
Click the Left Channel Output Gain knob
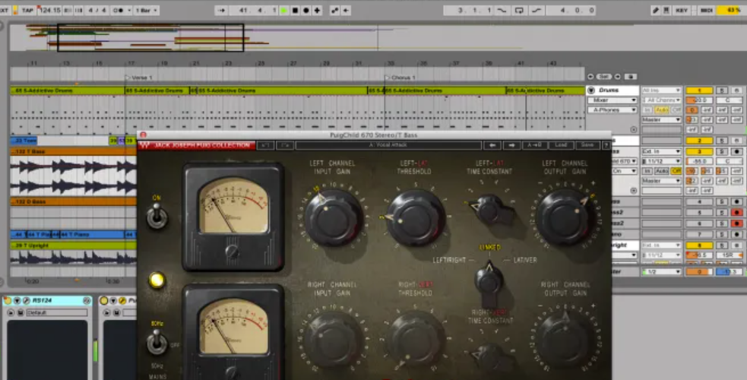click(565, 217)
